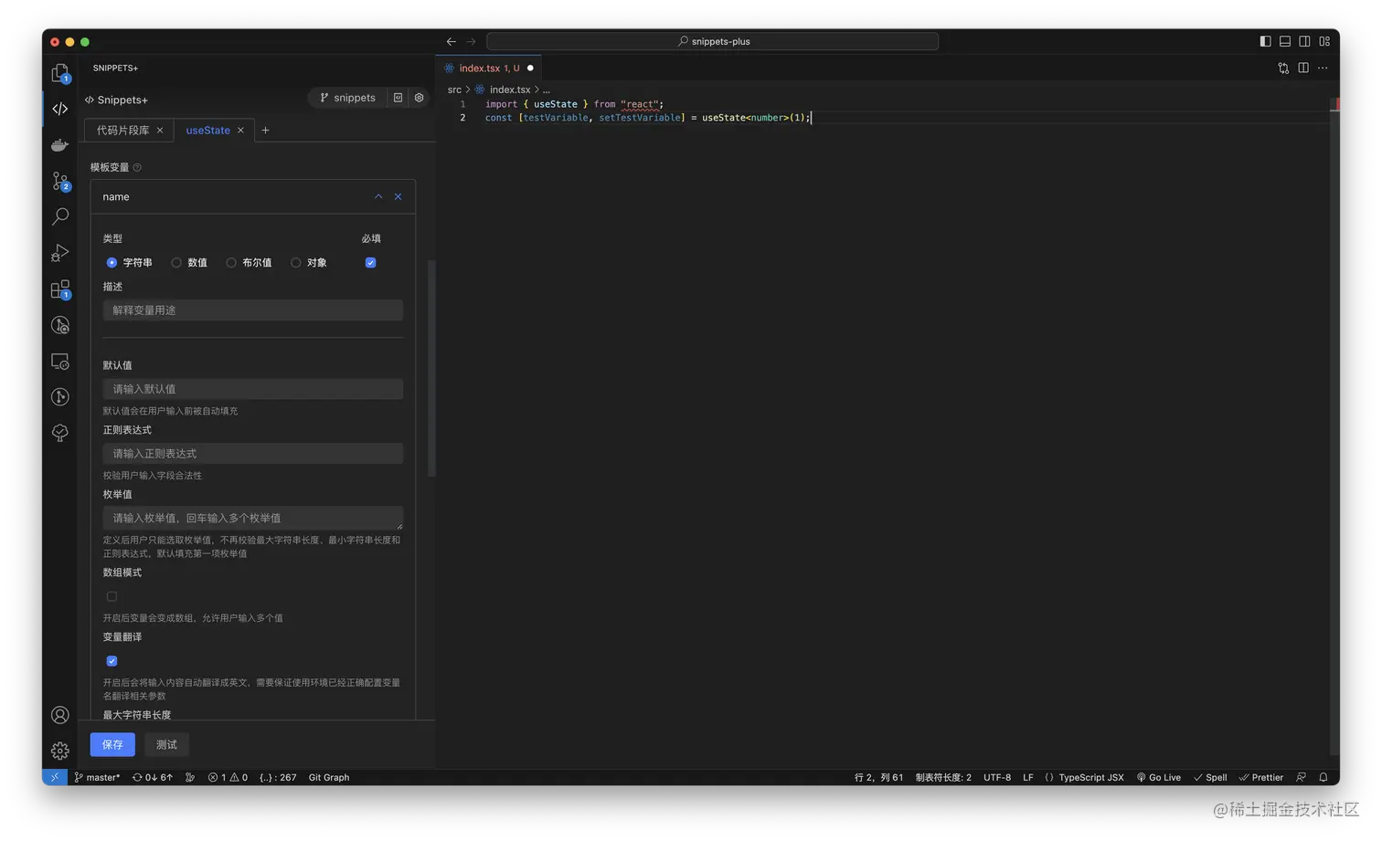Enable the 数组模式 checkbox
The image size is (1382, 841).
coord(112,596)
